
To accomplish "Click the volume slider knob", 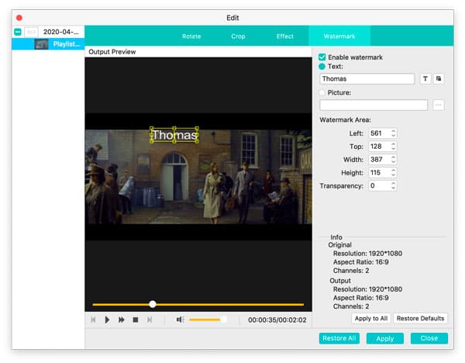I will (x=223, y=320).
